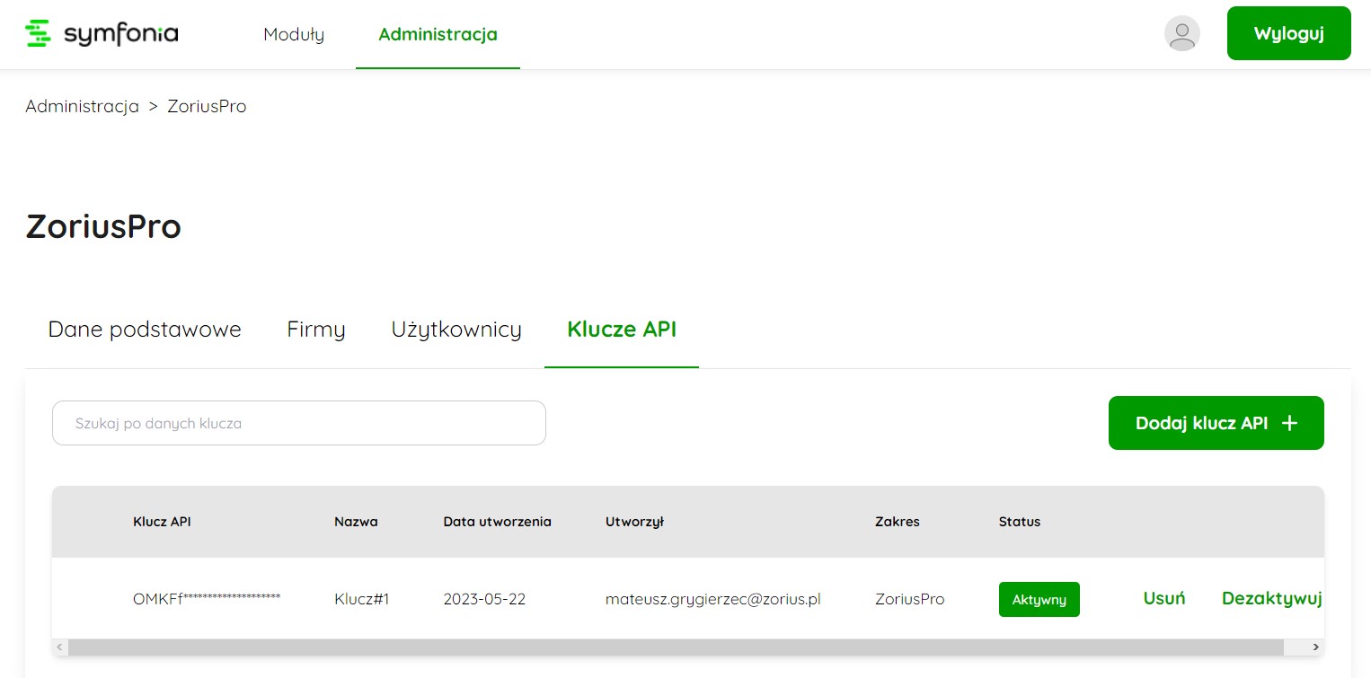
Task: Click the Symfonia logo
Action: tap(102, 34)
